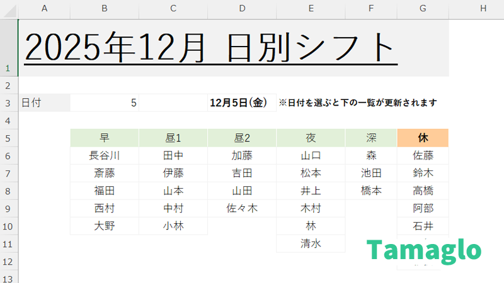Screen dimensions: 504x283
Task: Select column H header
Action: (x=483, y=8)
